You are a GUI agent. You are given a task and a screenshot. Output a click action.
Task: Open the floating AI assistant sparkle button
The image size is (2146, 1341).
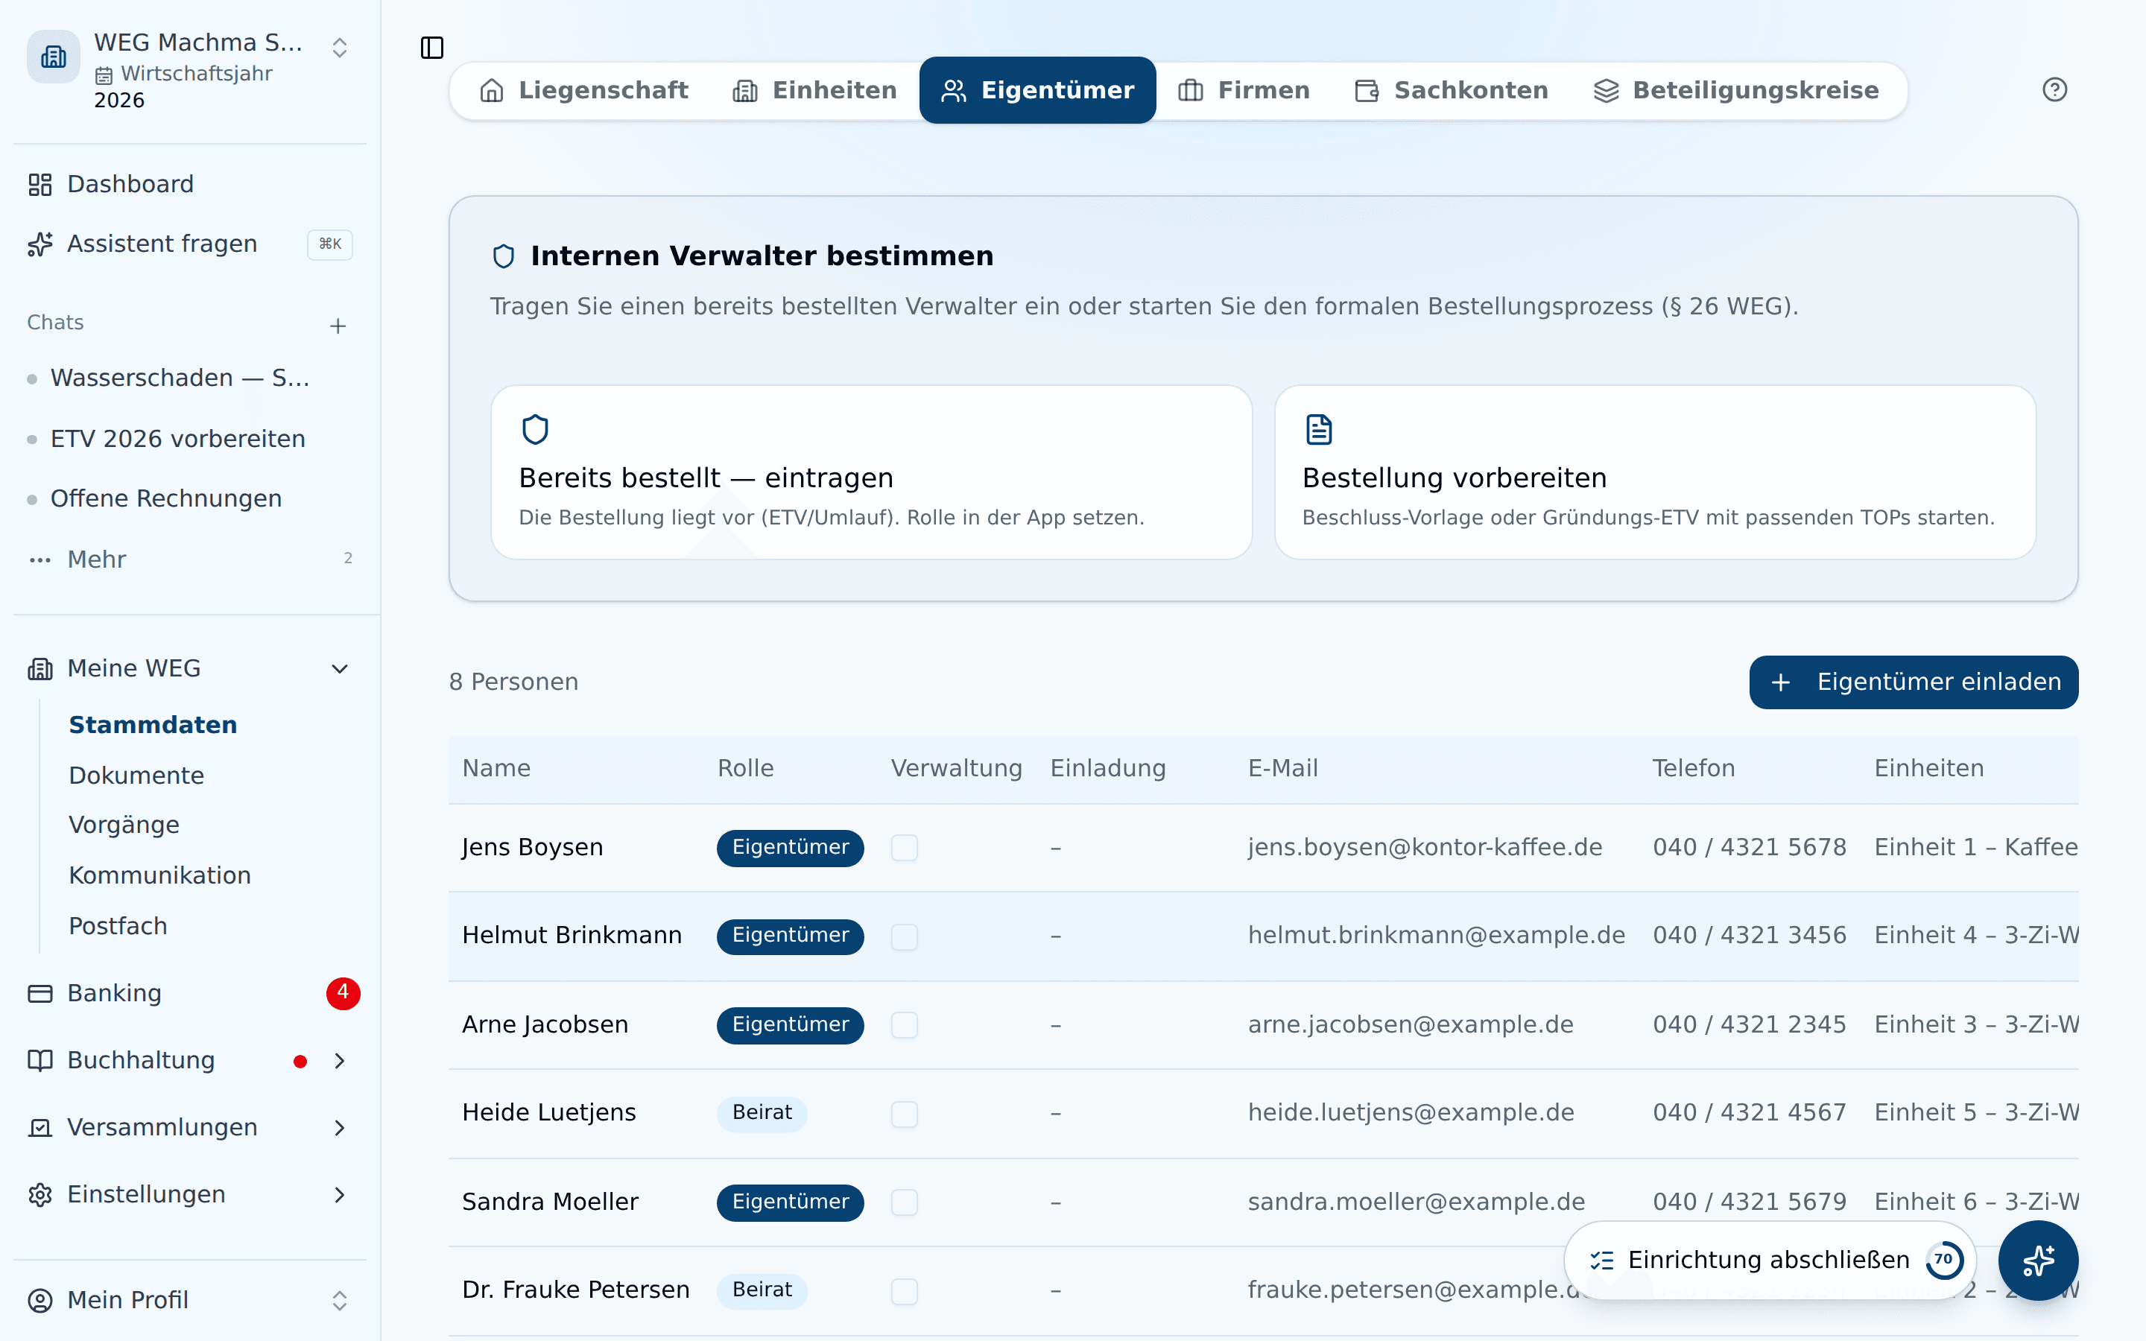[2038, 1261]
